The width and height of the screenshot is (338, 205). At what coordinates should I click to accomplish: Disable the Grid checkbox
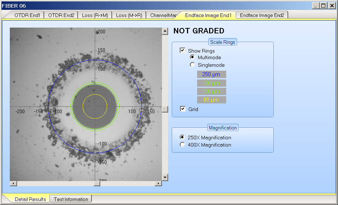183,109
